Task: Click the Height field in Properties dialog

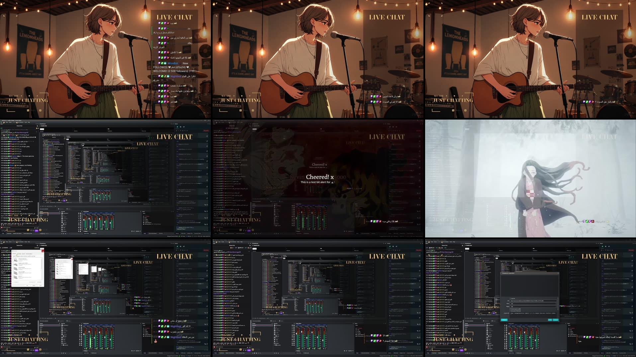Action: point(533,306)
